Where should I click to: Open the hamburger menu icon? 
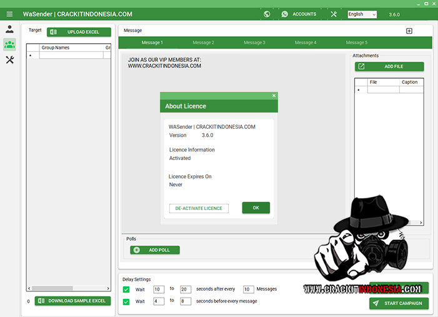click(9, 14)
